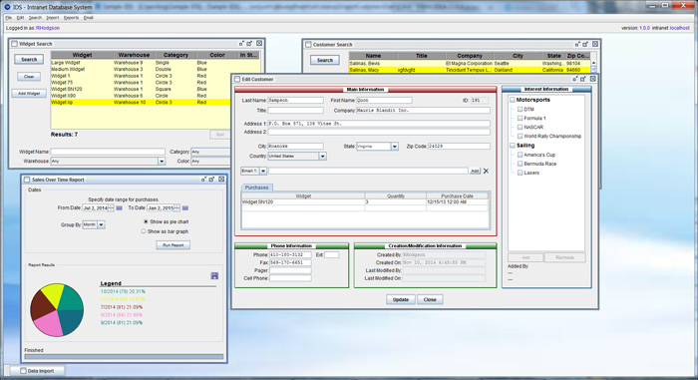
Task: Open the Color dropdown in Widget Search
Action: 210,162
